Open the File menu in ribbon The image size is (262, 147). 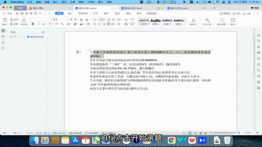click(9, 13)
